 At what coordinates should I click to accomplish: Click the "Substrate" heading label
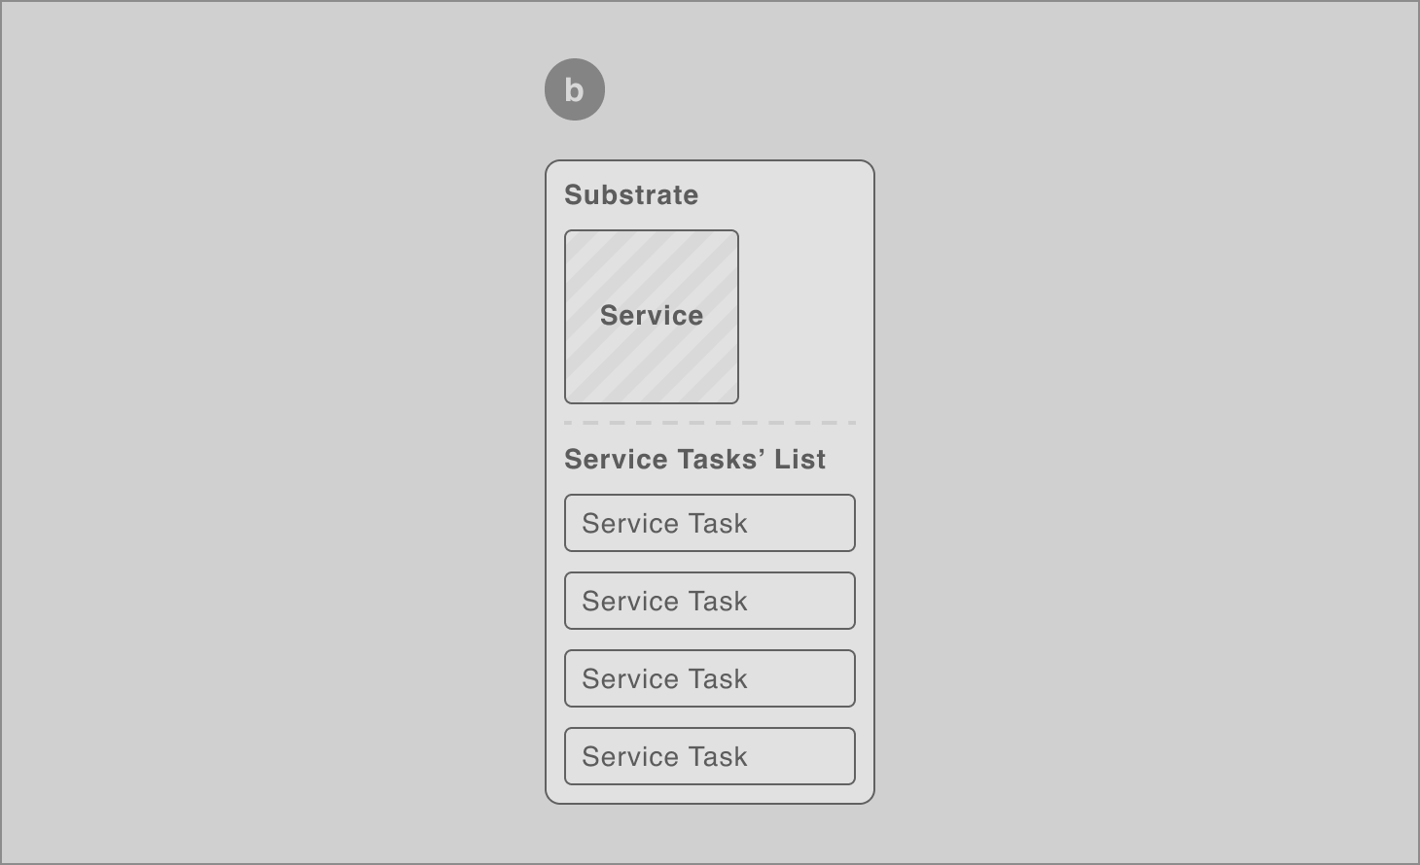[631, 194]
